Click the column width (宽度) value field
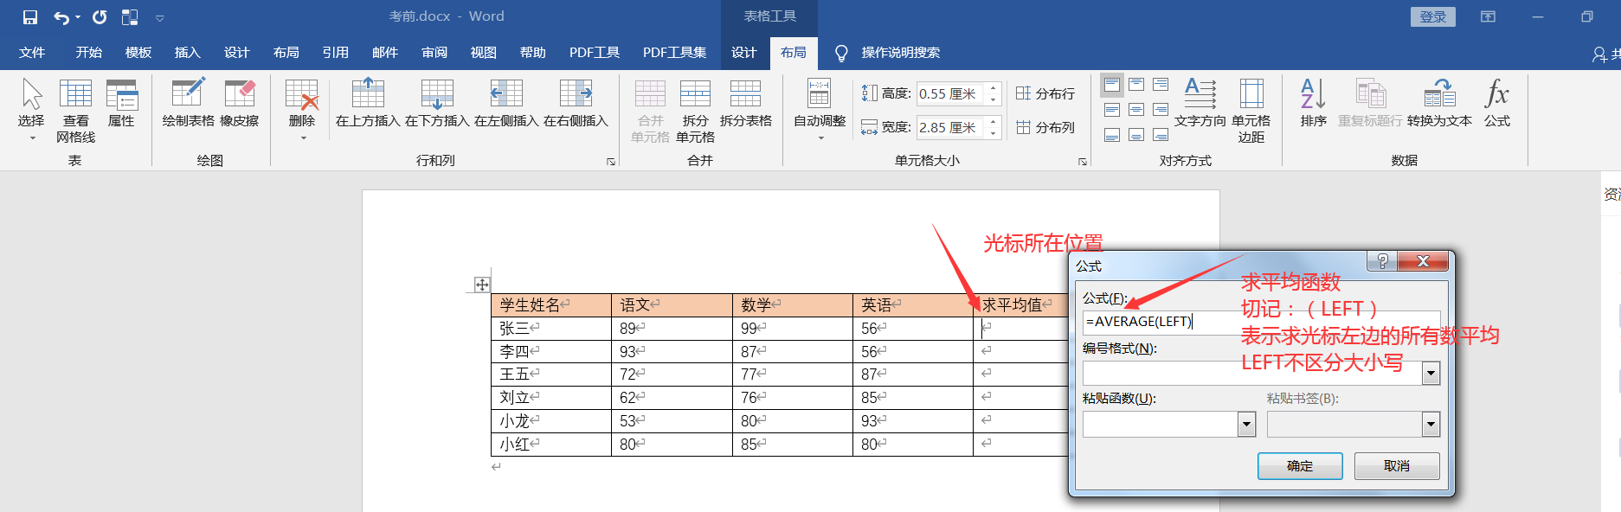This screenshot has height=512, width=1621. [951, 127]
